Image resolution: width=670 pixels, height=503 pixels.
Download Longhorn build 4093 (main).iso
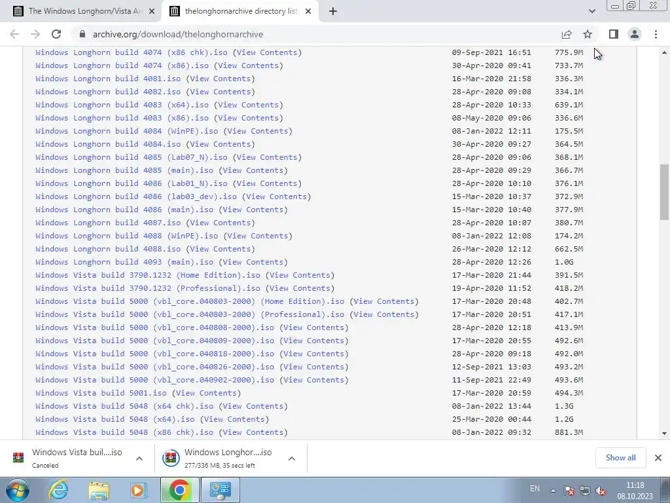click(124, 262)
